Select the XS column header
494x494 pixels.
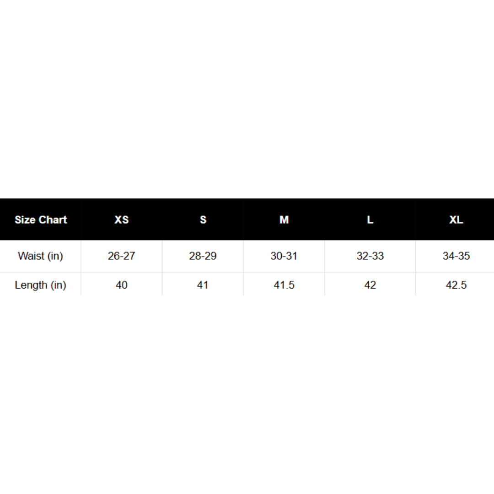(x=122, y=220)
